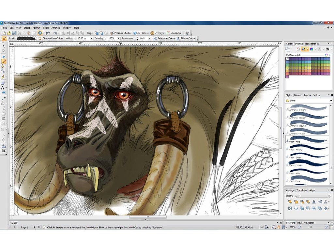The width and height of the screenshot is (334, 250).
Task: Open the Arrange menu
Action: (x=55, y=28)
